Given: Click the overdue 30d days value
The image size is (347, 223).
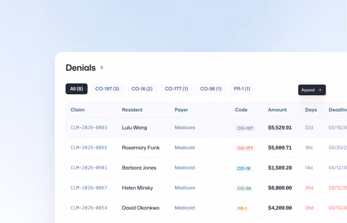Looking at the screenshot, I should 309,188.
